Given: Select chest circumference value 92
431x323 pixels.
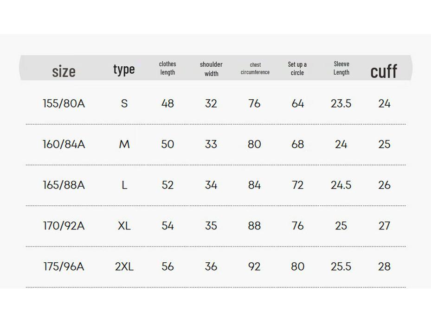Looking at the screenshot, I should click(254, 266).
